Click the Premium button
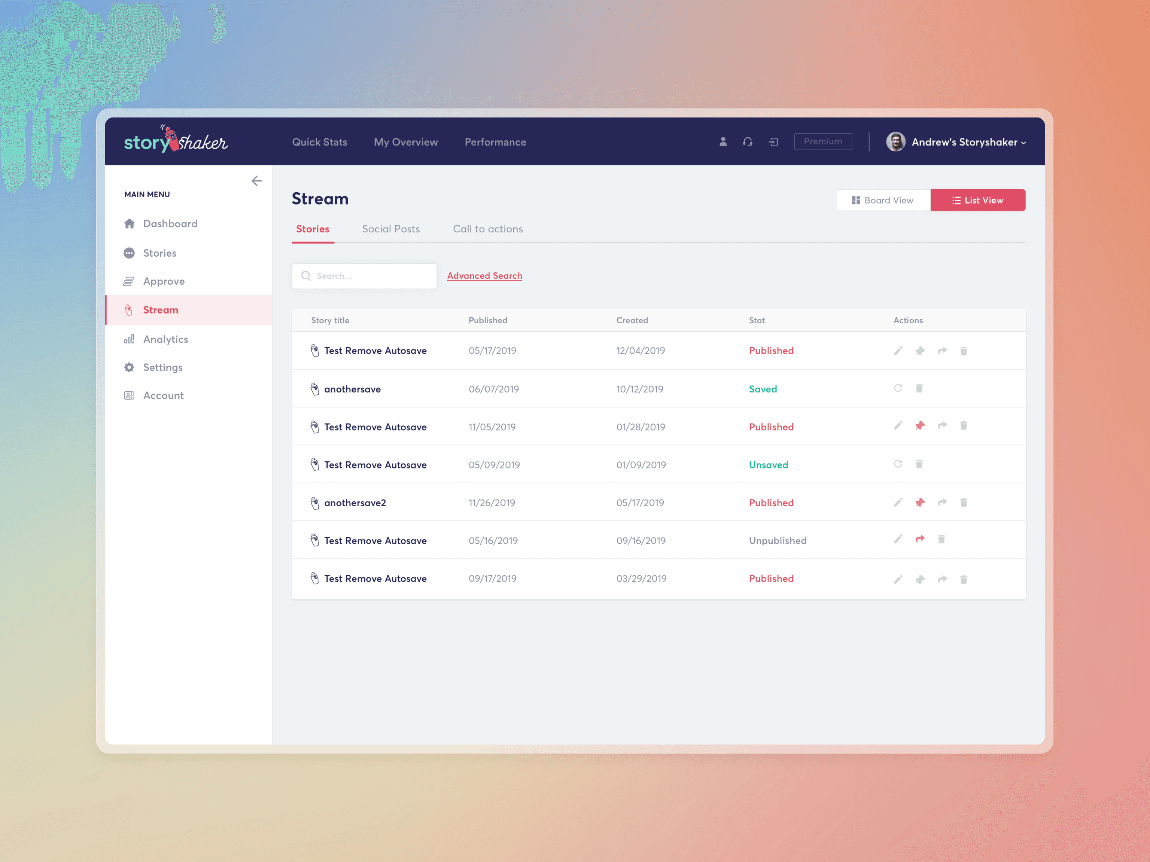Viewport: 1150px width, 862px height. [822, 141]
